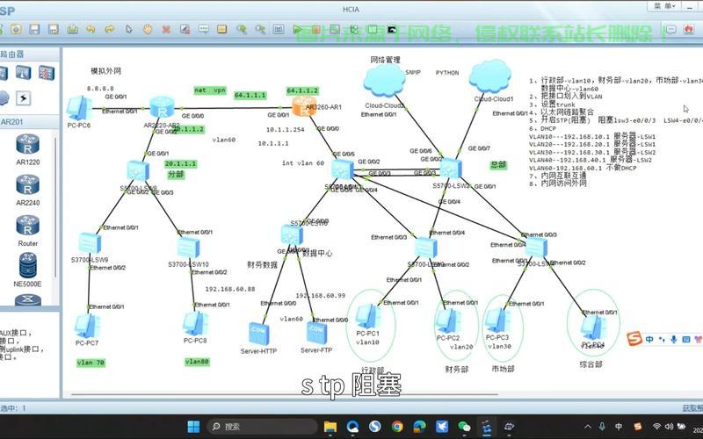Click the forum chat icon in toolbar
The width and height of the screenshot is (703, 439).
point(670,30)
